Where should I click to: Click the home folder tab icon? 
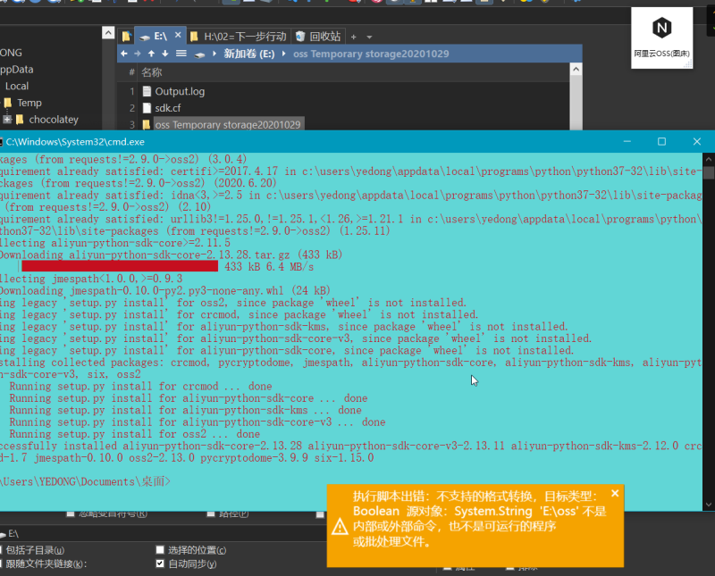(x=126, y=37)
